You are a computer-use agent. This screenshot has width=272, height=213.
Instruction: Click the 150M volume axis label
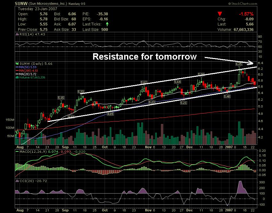click(x=10, y=120)
